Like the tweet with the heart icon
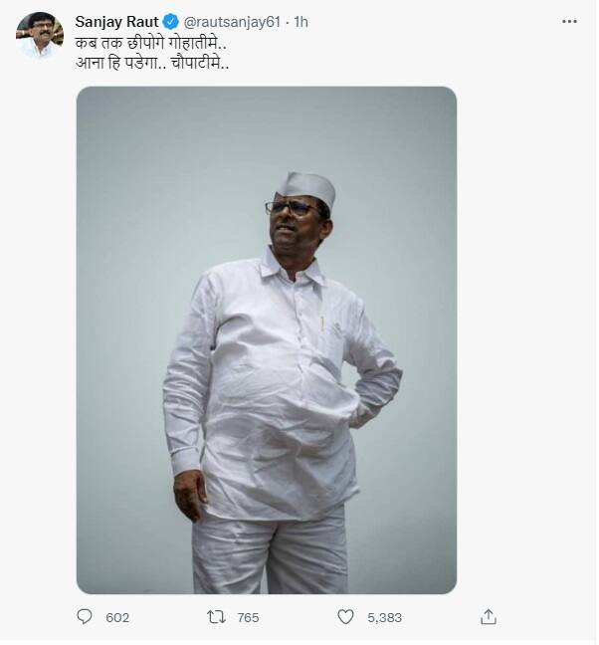The width and height of the screenshot is (599, 645). (345, 617)
